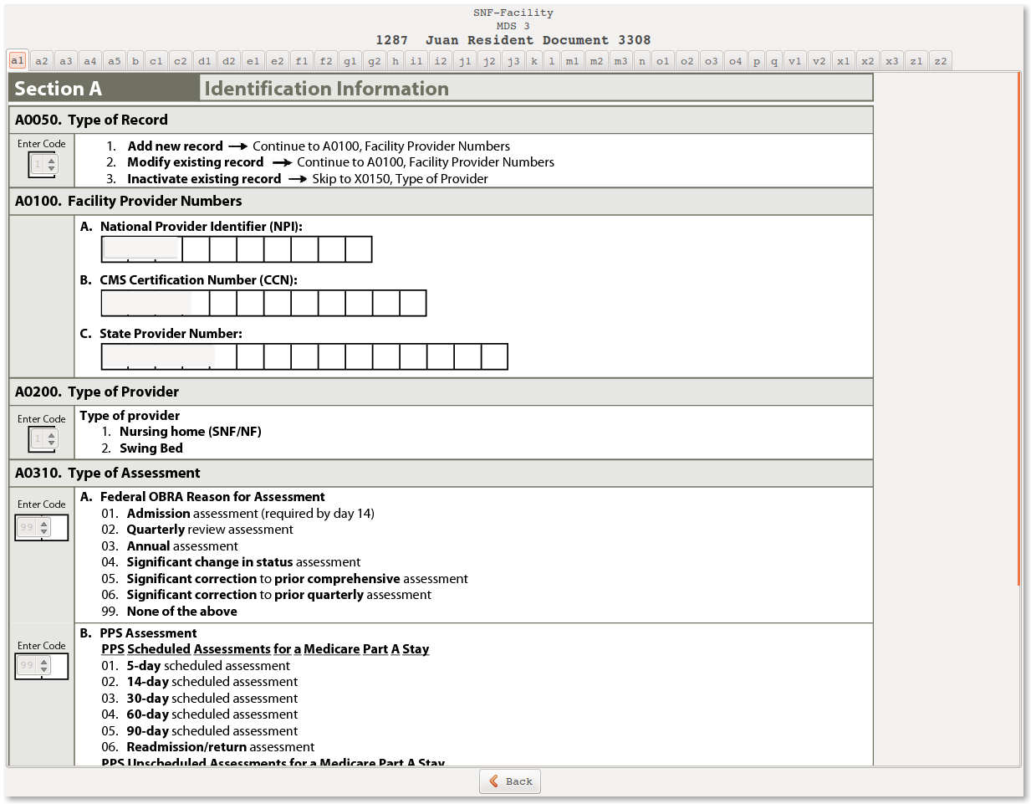Image resolution: width=1031 pixels, height=804 pixels.
Task: Click the 'Swing Bed' option text
Action: click(x=151, y=448)
